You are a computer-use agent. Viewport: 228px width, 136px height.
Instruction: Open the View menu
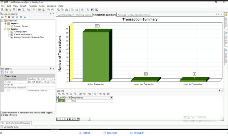point(15,6)
